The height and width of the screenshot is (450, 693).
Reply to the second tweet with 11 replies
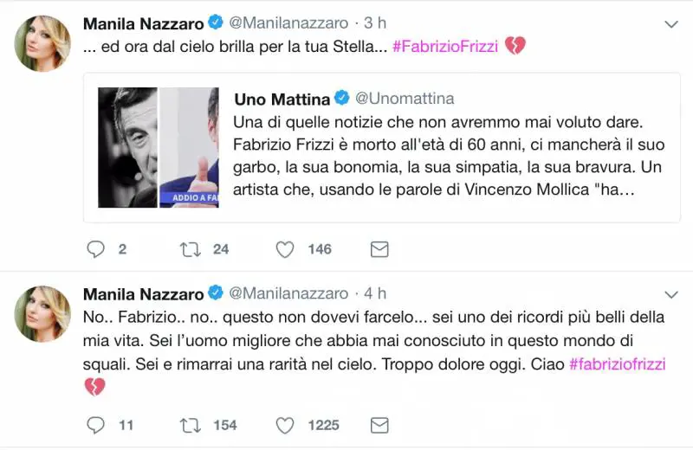pos(95,425)
